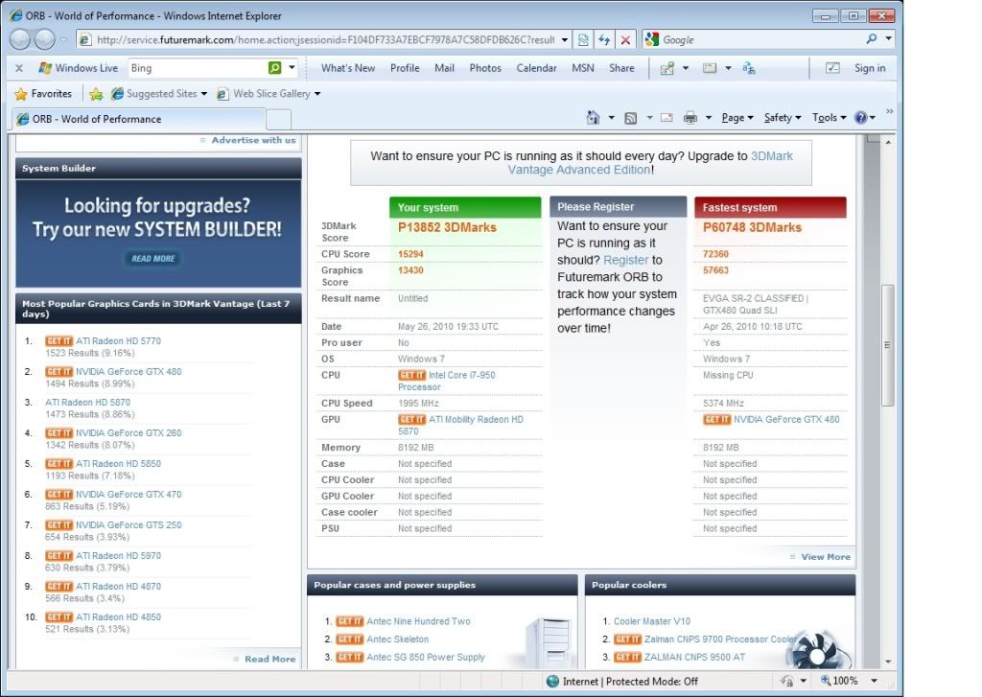Click the page vertical scrollbar thumb
The image size is (982, 697).
point(887,345)
